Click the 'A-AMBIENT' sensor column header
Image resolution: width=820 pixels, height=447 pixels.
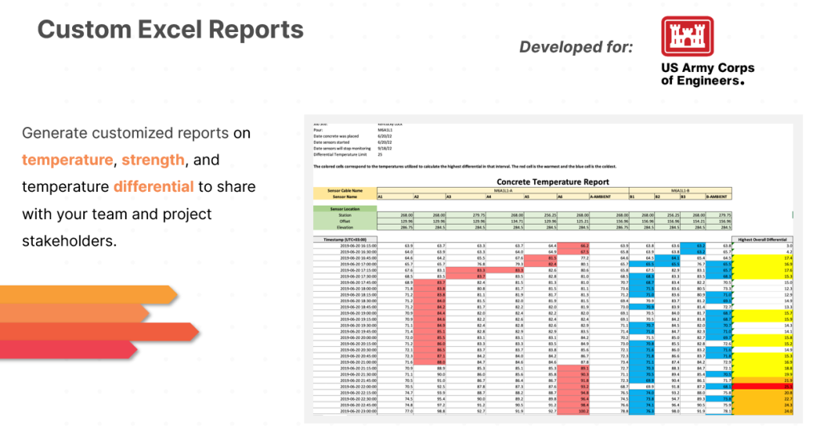[609, 197]
